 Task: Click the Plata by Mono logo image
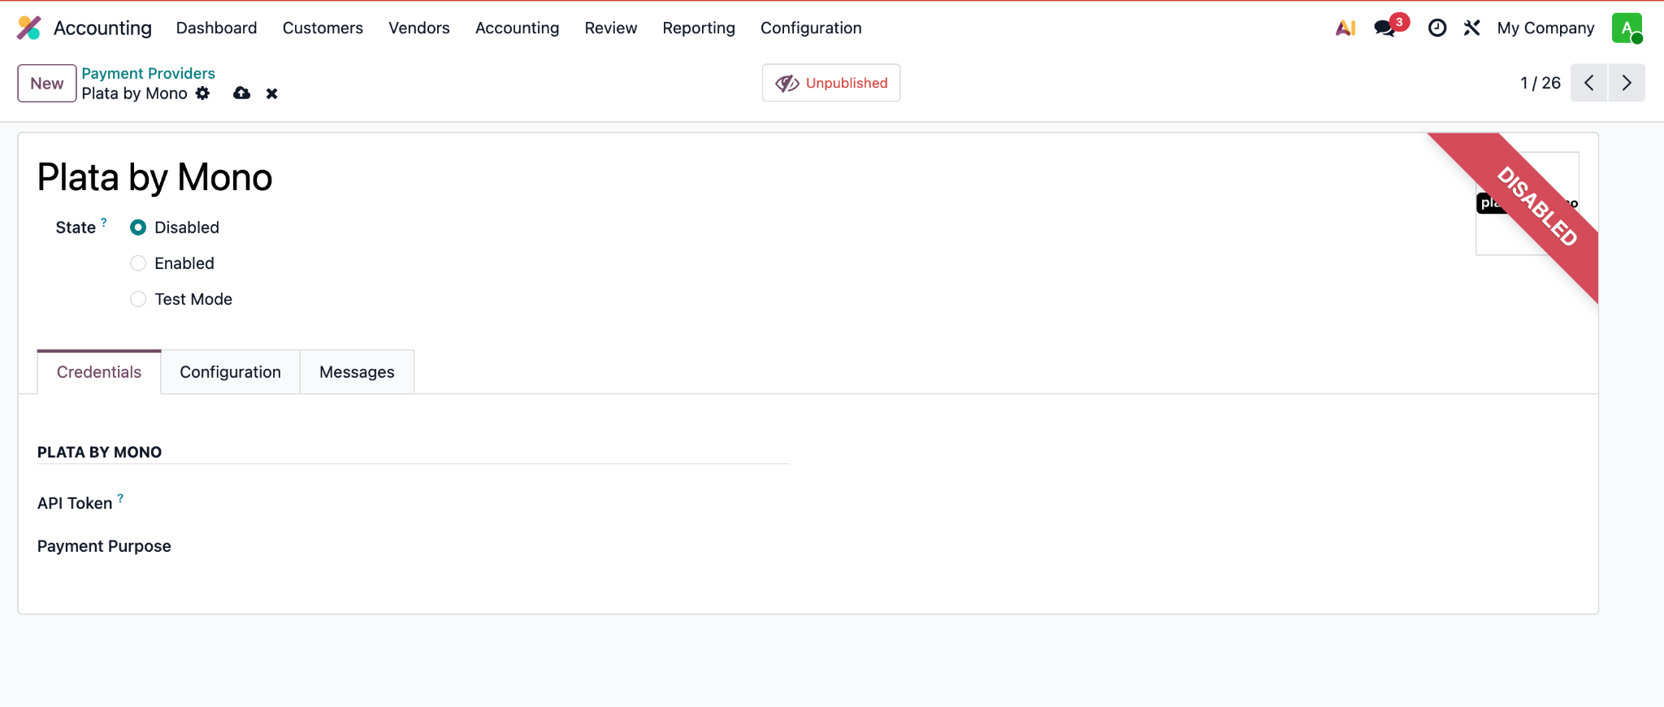click(1527, 203)
